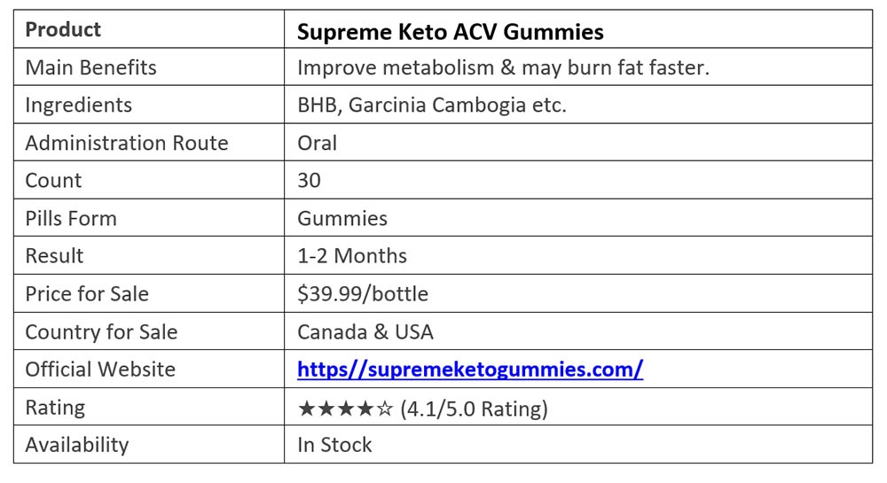Click the Main Benefits row label
The width and height of the screenshot is (887, 483).
pyautogui.click(x=90, y=67)
